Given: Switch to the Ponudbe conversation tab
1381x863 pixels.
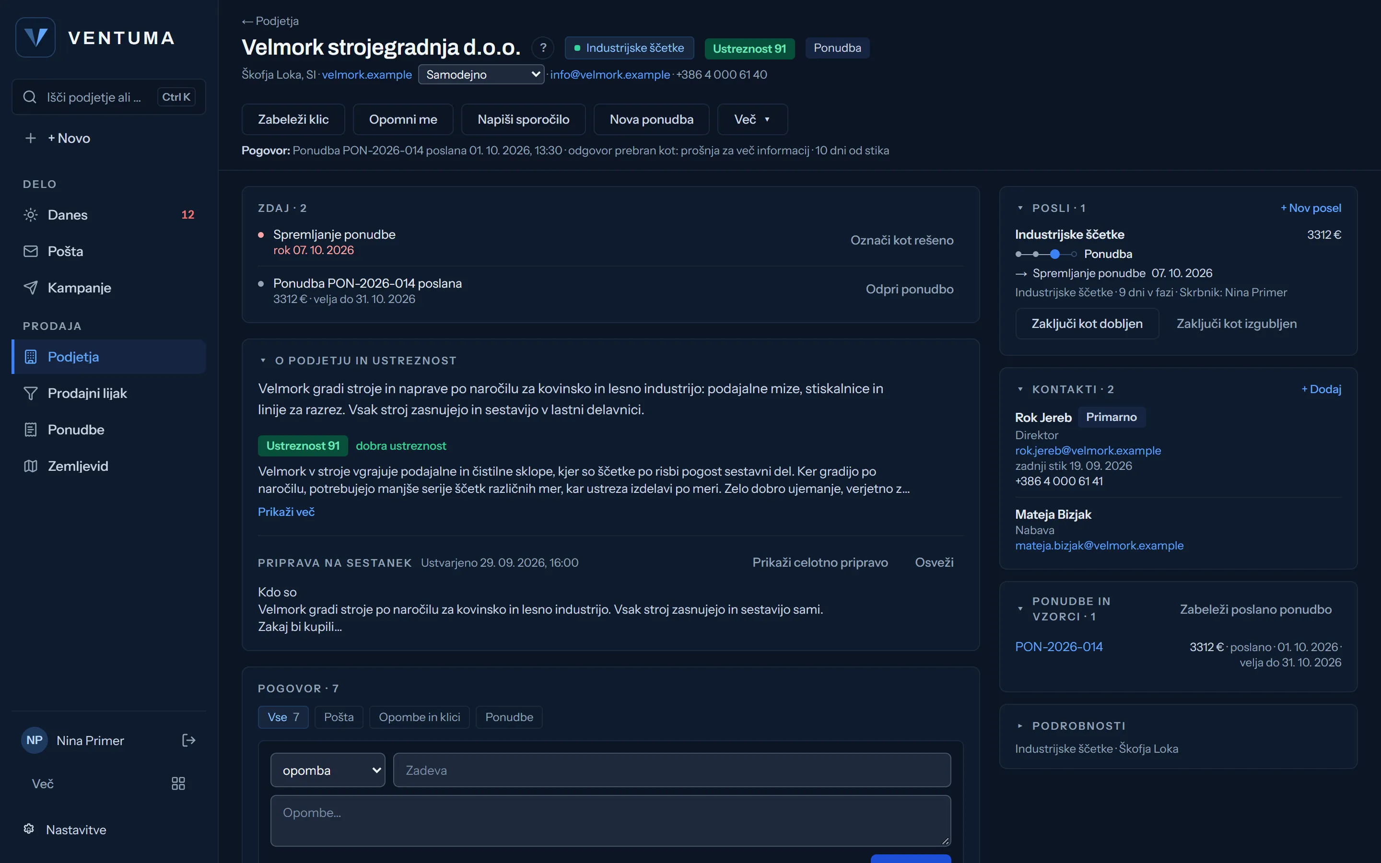Looking at the screenshot, I should pos(509,717).
